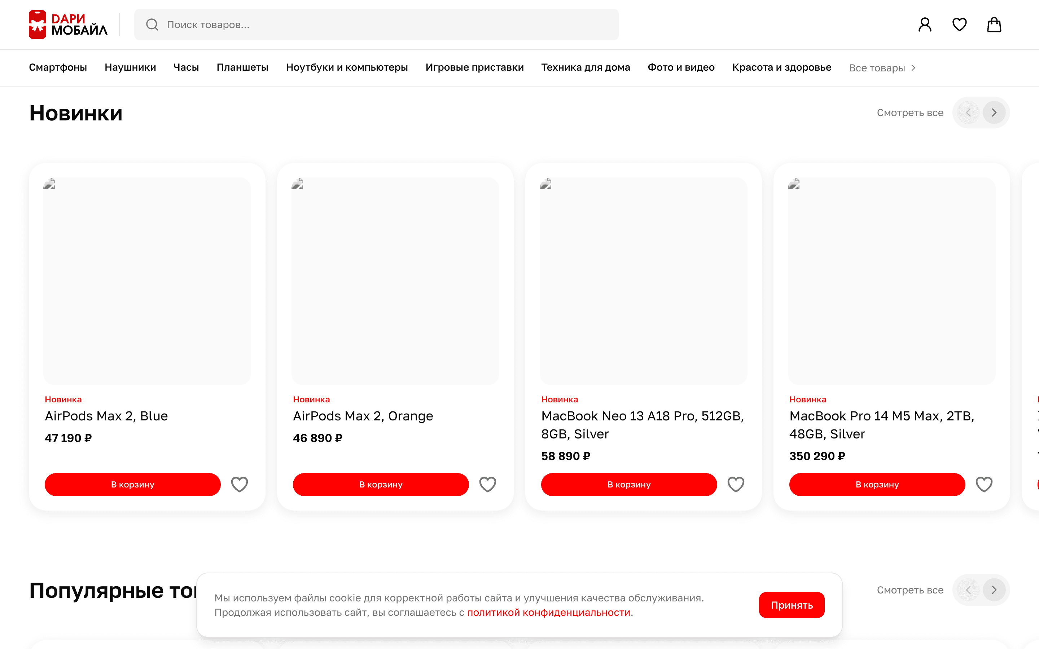Add AirPods Max 2, Orange to favorites
This screenshot has height=649, width=1039.
click(488, 484)
